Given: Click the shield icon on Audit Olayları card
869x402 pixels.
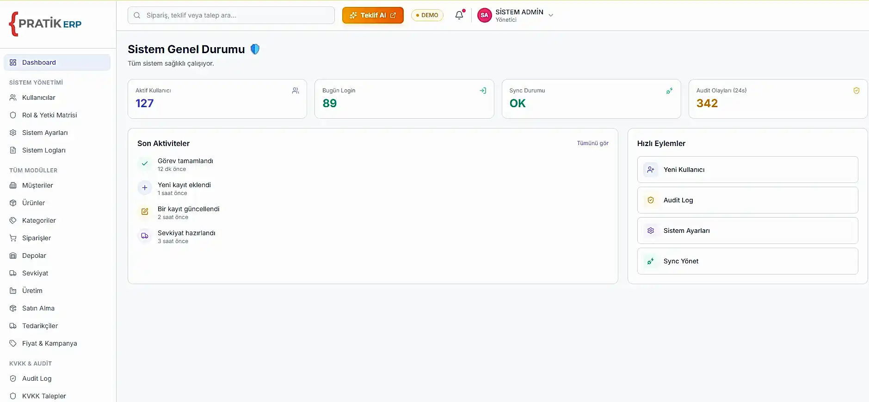Looking at the screenshot, I should tap(857, 91).
